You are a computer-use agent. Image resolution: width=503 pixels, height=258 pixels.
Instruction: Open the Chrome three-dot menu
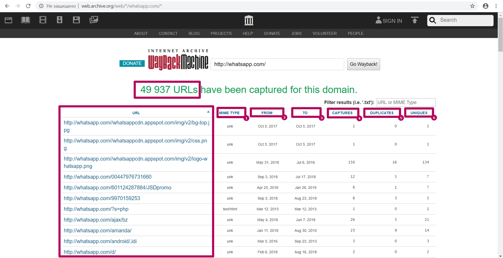pos(496,6)
